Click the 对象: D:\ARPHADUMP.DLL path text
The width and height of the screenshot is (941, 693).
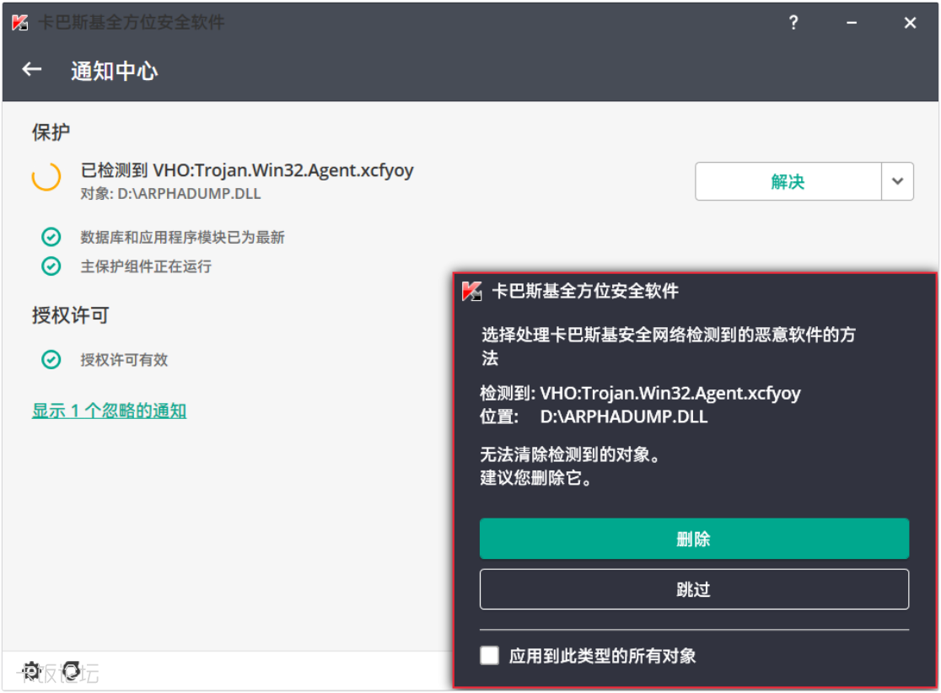pyautogui.click(x=170, y=194)
